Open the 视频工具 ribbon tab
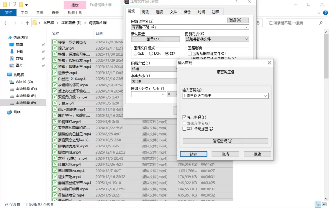The height and width of the screenshot is (208, 329). (75, 13)
